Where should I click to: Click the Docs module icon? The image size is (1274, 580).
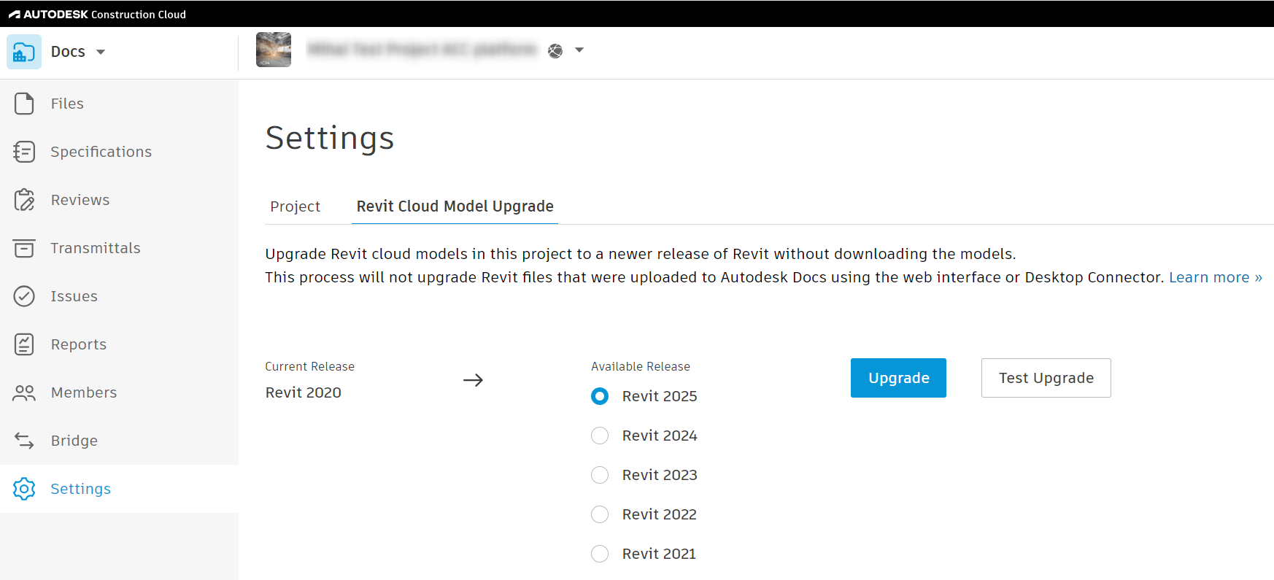coord(24,52)
